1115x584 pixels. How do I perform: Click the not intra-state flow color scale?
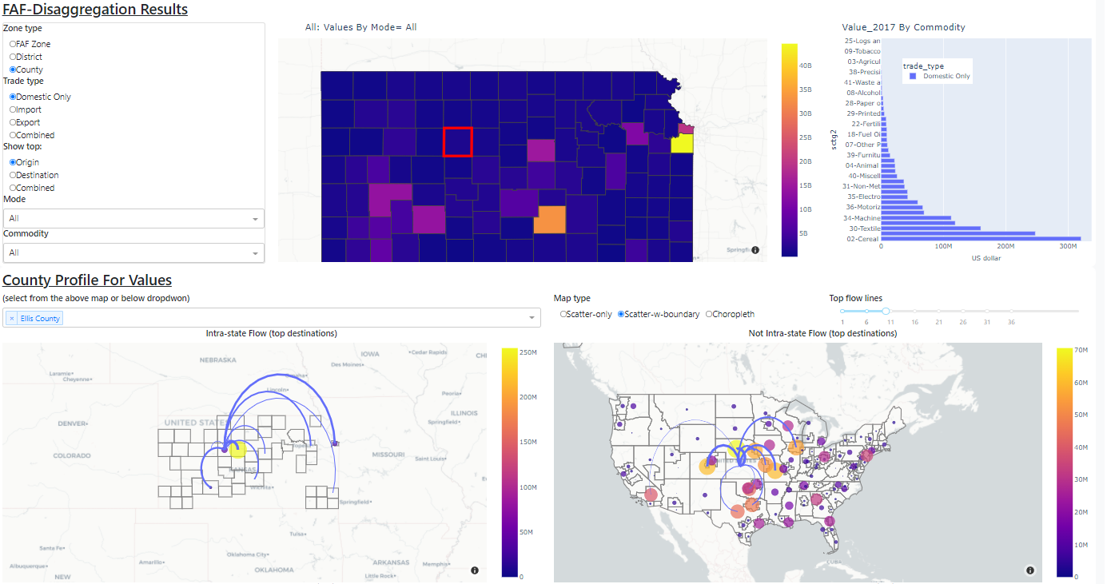[x=1064, y=462]
